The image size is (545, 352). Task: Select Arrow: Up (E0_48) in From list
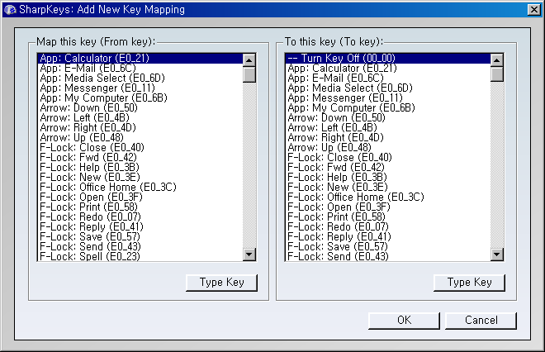[140, 137]
